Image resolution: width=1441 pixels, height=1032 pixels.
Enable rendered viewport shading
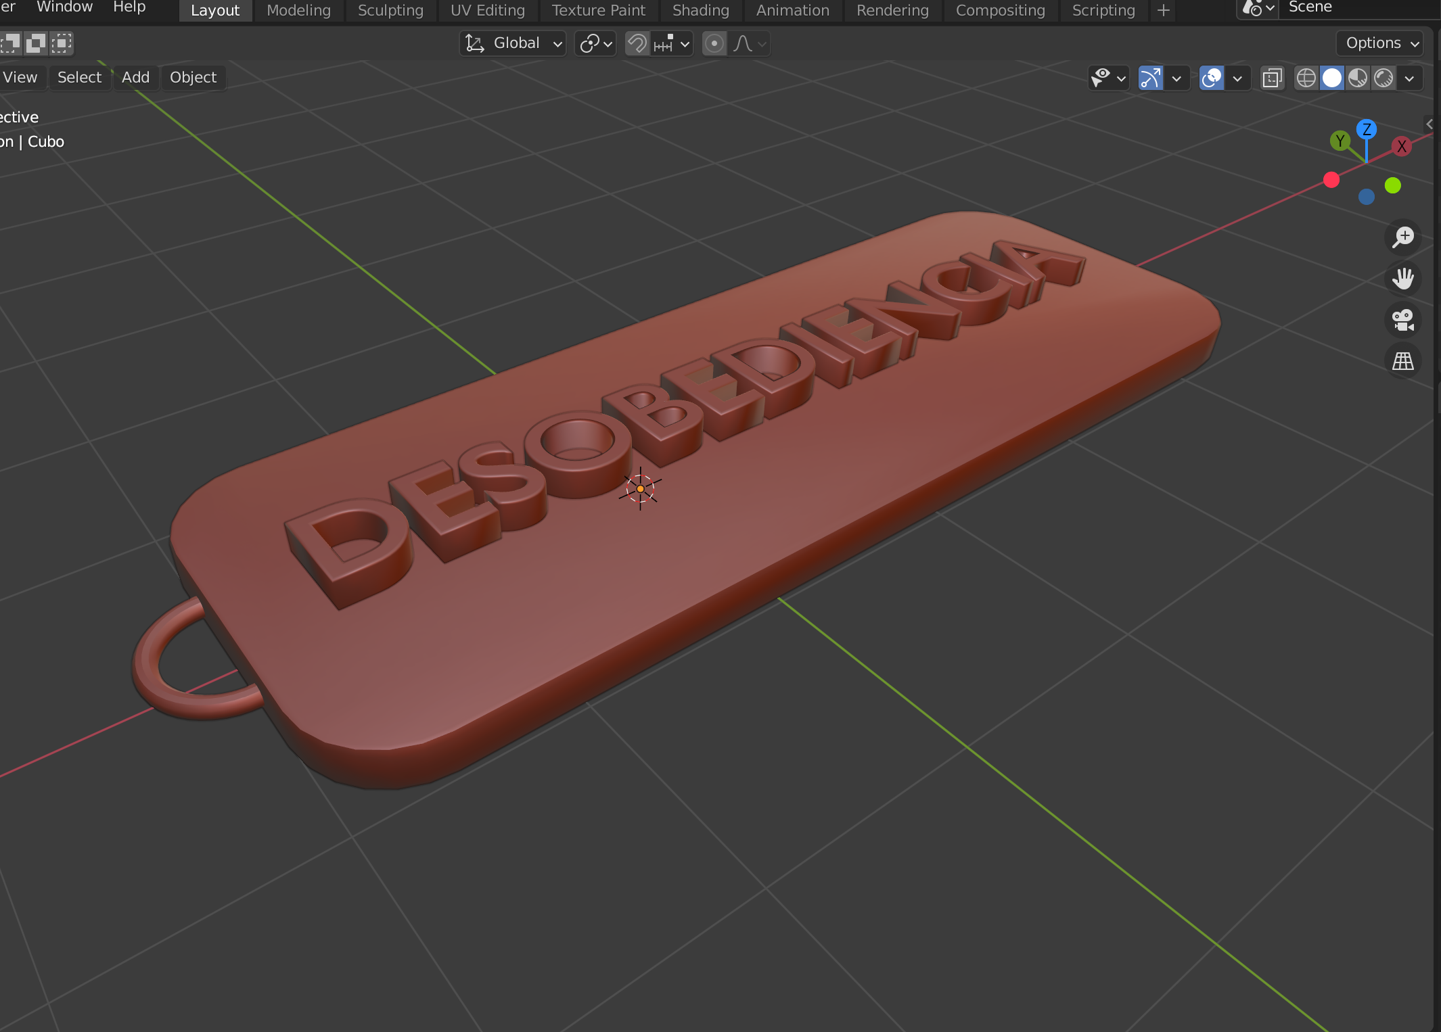click(x=1383, y=78)
